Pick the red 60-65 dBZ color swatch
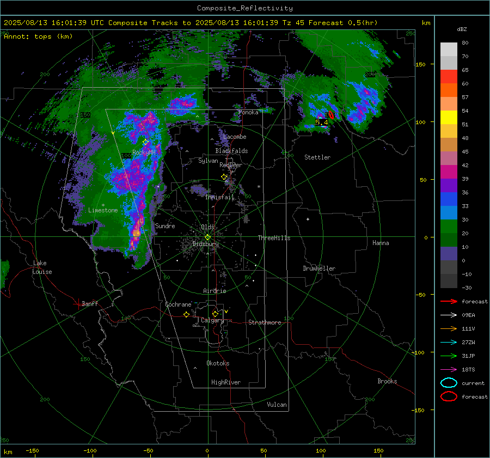This screenshot has width=490, height=458. (x=449, y=77)
